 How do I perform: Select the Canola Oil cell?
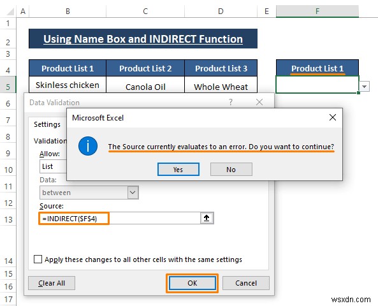coord(145,85)
